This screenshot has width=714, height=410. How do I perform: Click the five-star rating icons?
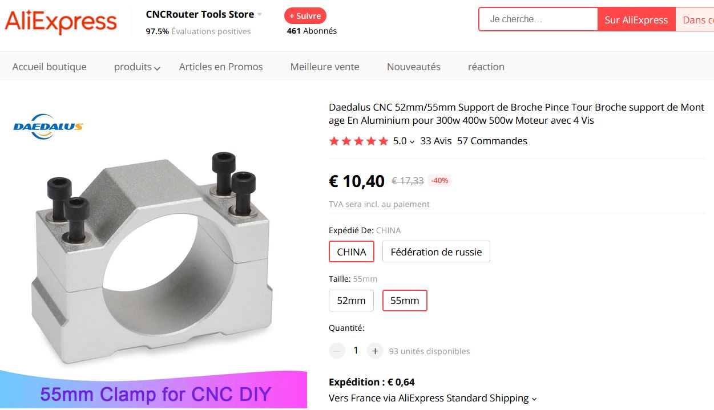pos(358,141)
